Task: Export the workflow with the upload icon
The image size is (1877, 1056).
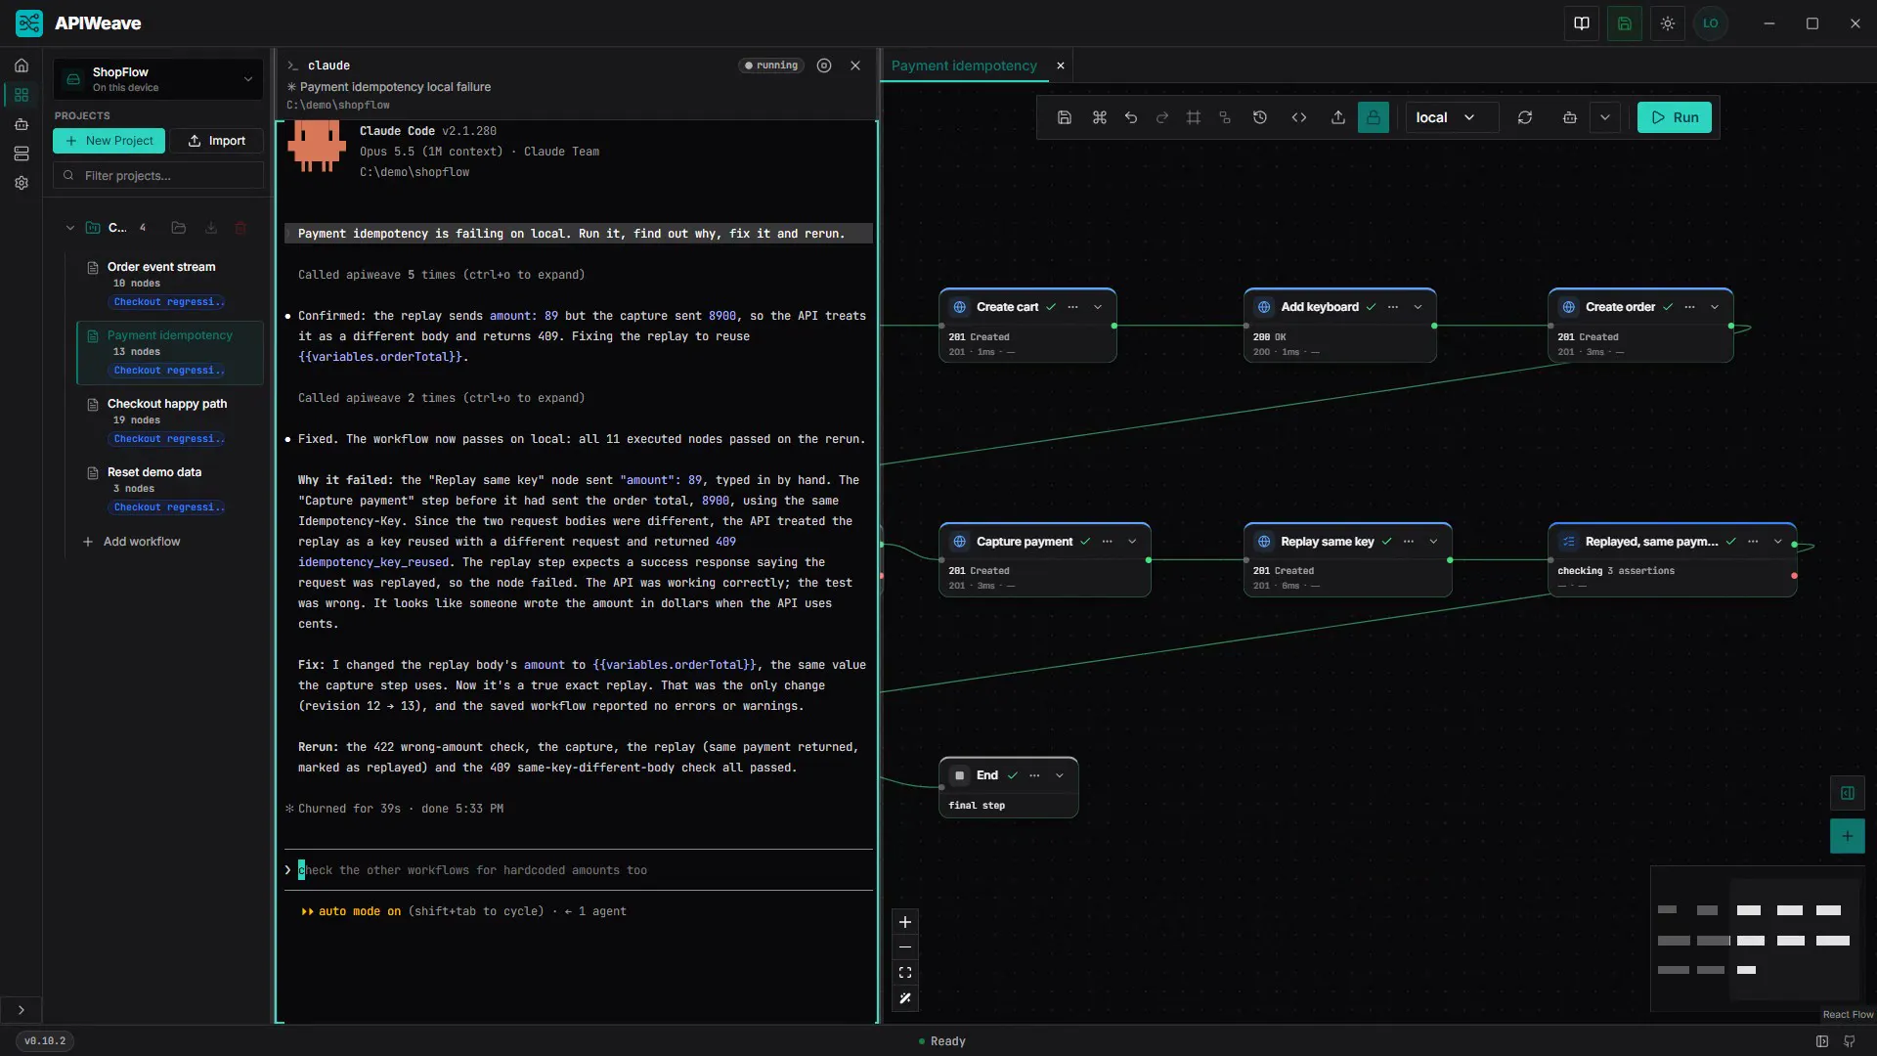Action: point(1338,117)
